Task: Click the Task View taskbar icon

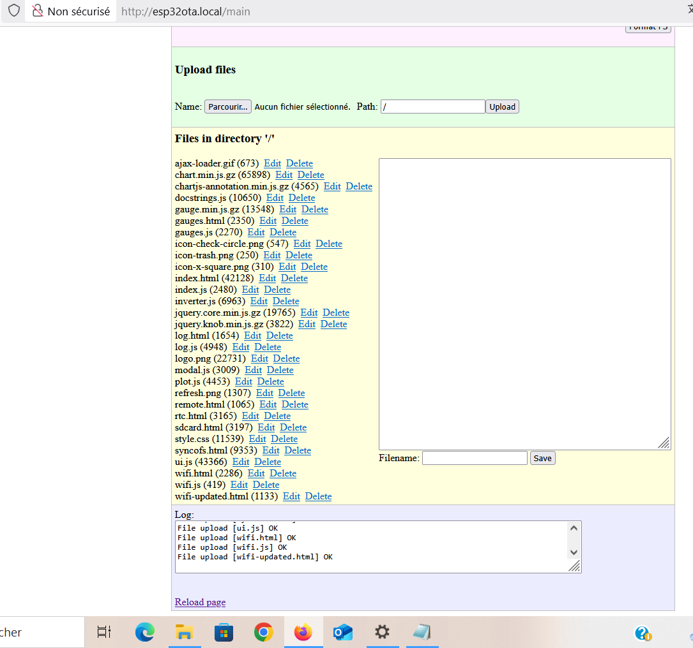Action: [103, 632]
